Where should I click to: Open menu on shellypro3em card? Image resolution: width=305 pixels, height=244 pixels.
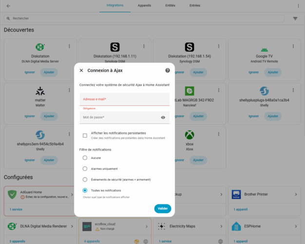pos(69,134)
